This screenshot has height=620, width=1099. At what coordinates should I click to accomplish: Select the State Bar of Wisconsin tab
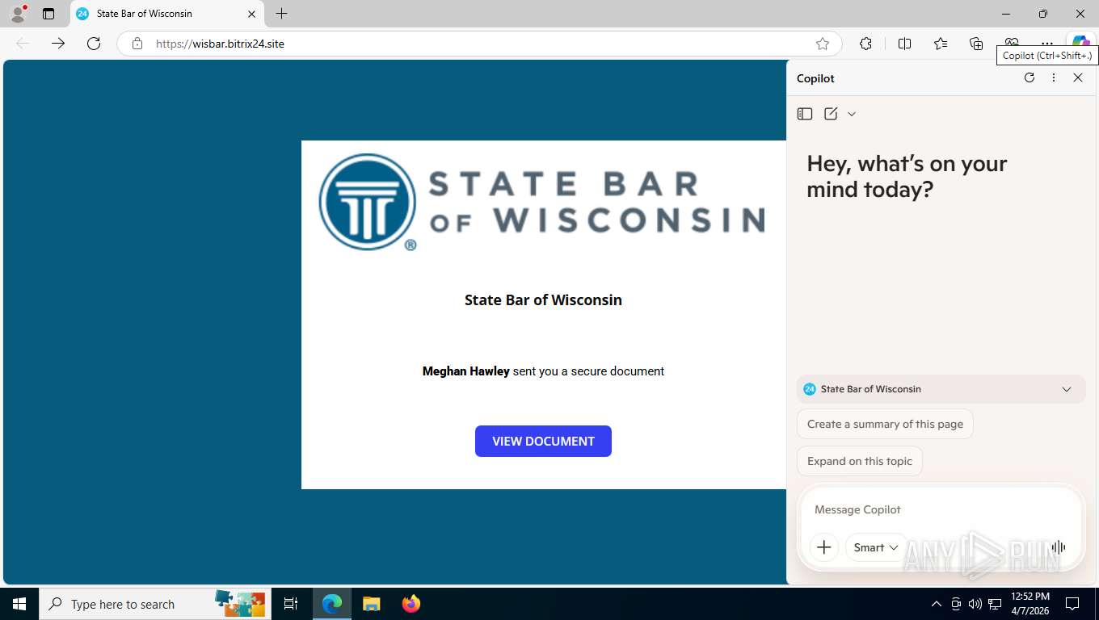(166, 14)
